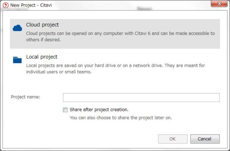This screenshot has width=230, height=151.
Task: Close the New Project dialog with X
Action: click(219, 3)
